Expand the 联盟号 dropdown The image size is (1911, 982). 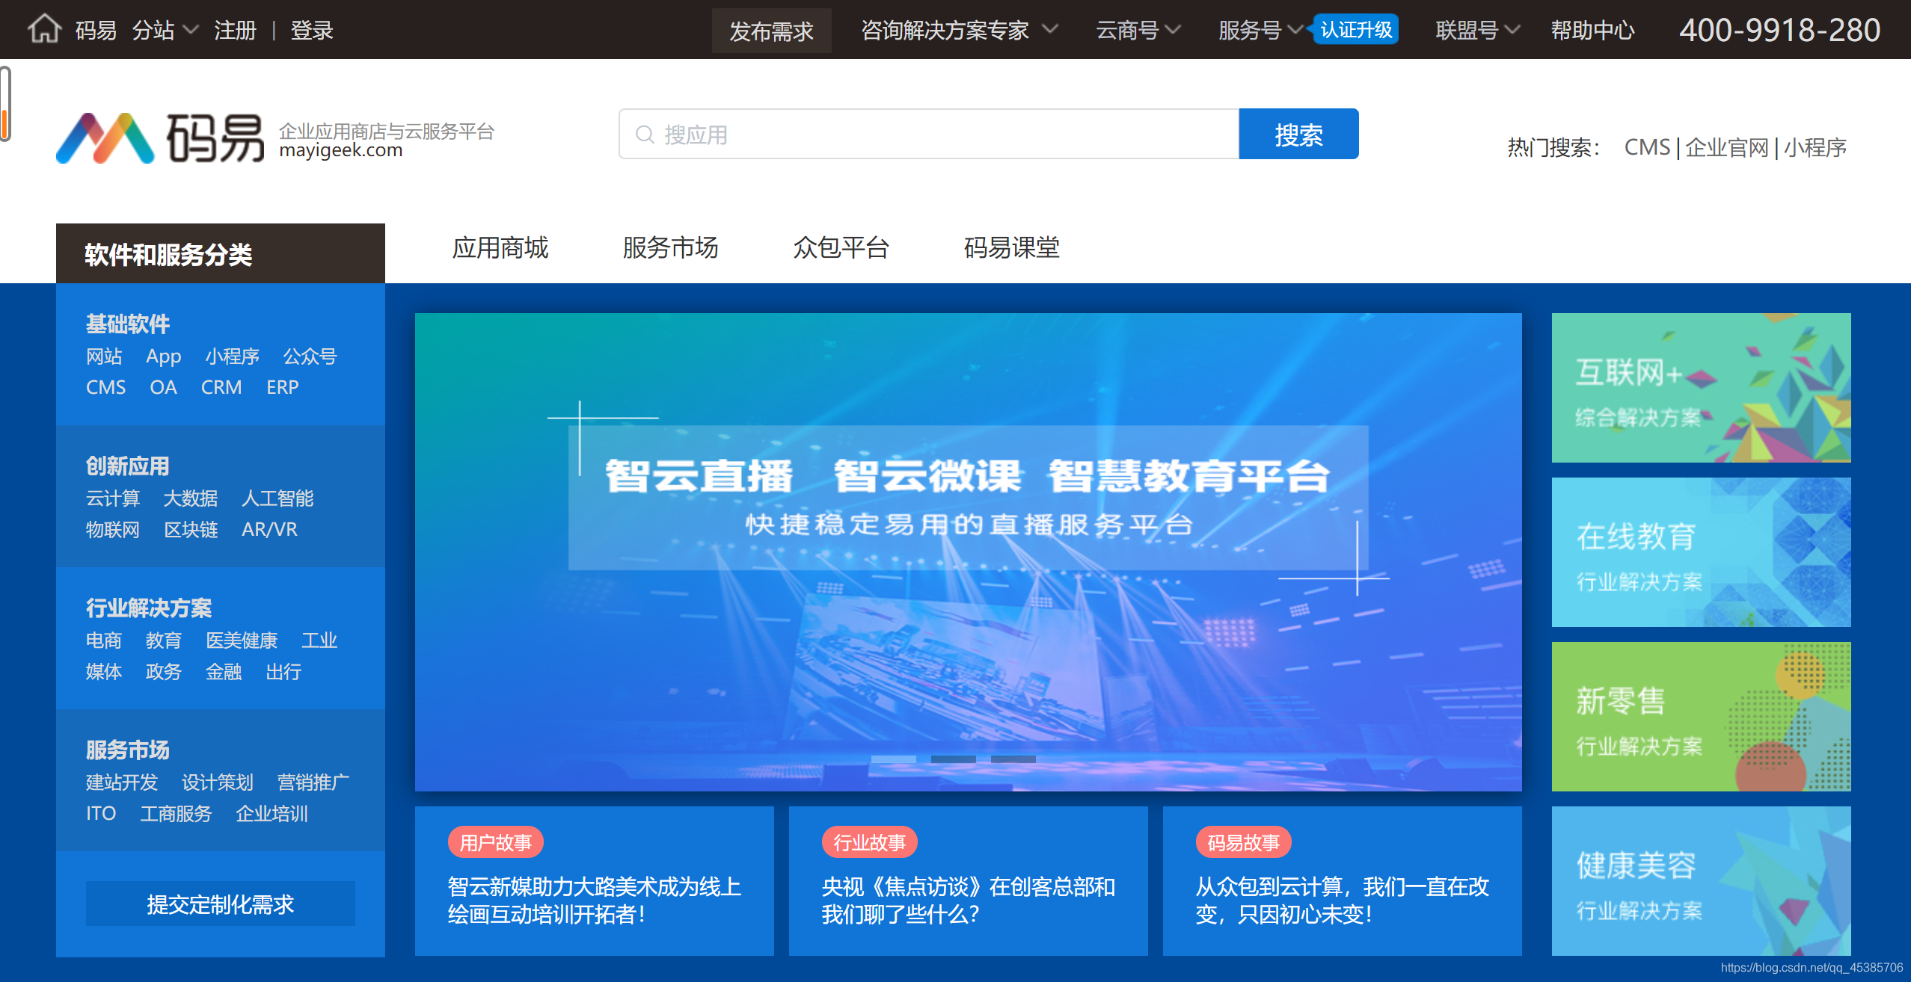(1477, 30)
